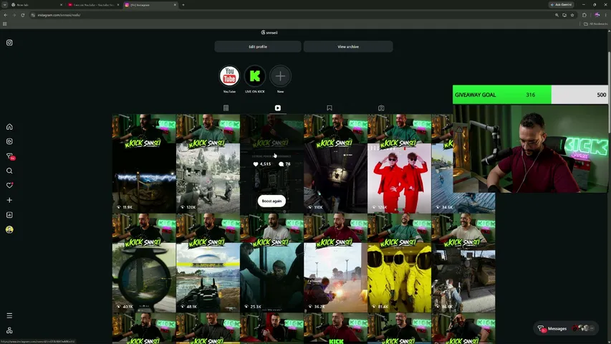Open Reels from the left sidebar
Viewport: 611px width, 344px height.
tap(9, 141)
